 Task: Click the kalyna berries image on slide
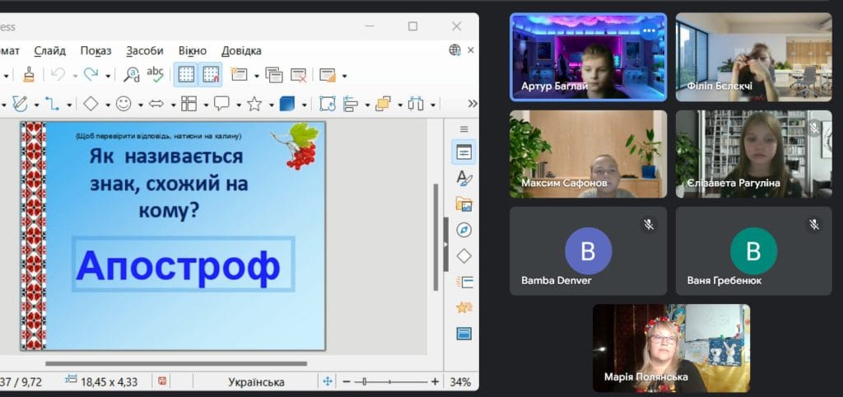(295, 146)
